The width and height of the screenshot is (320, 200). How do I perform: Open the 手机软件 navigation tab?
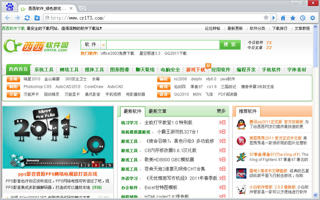[271, 70]
